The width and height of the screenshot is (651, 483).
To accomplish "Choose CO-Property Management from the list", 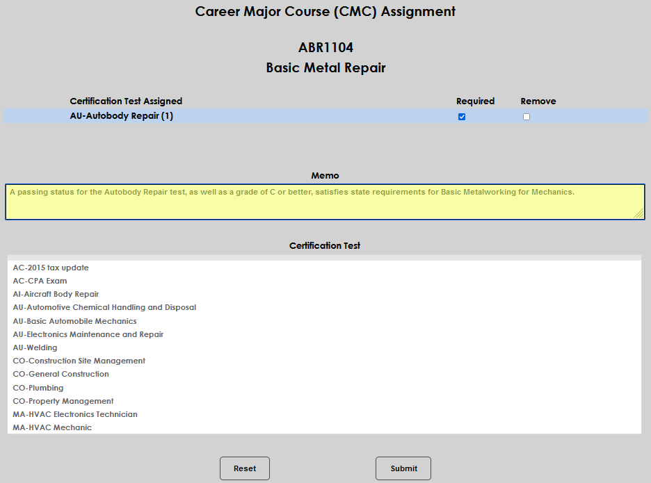I will click(x=63, y=401).
